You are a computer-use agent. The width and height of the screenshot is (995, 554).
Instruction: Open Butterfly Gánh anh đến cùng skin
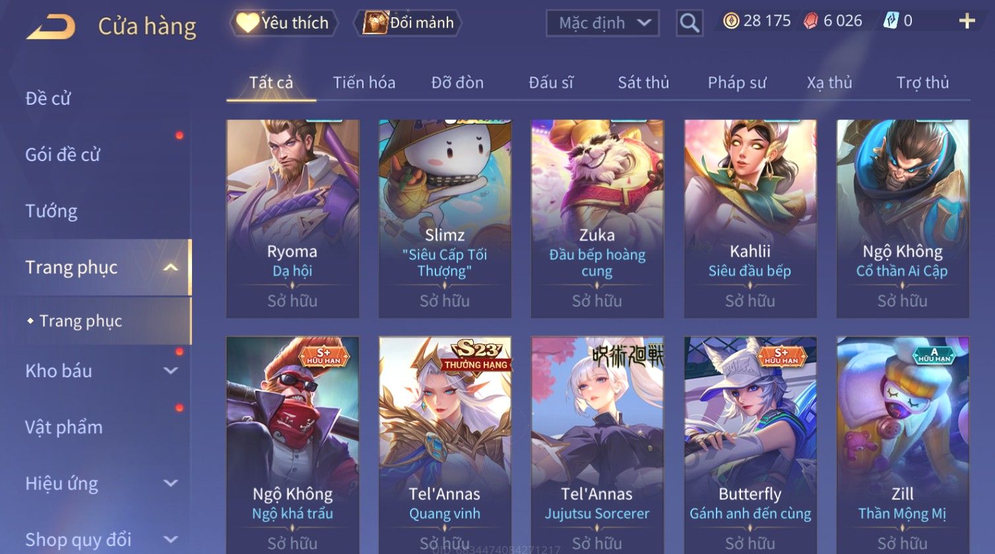(750, 445)
